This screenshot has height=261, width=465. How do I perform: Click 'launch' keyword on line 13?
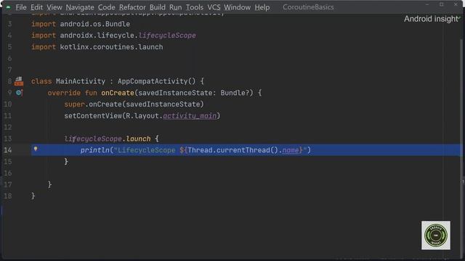pos(139,138)
